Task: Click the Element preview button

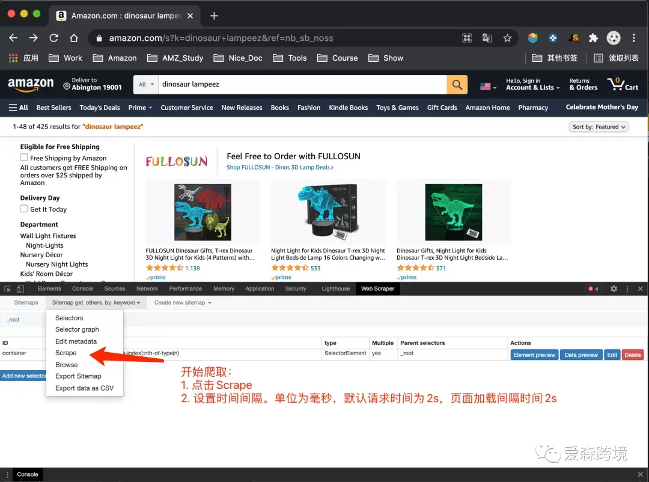Action: [534, 355]
